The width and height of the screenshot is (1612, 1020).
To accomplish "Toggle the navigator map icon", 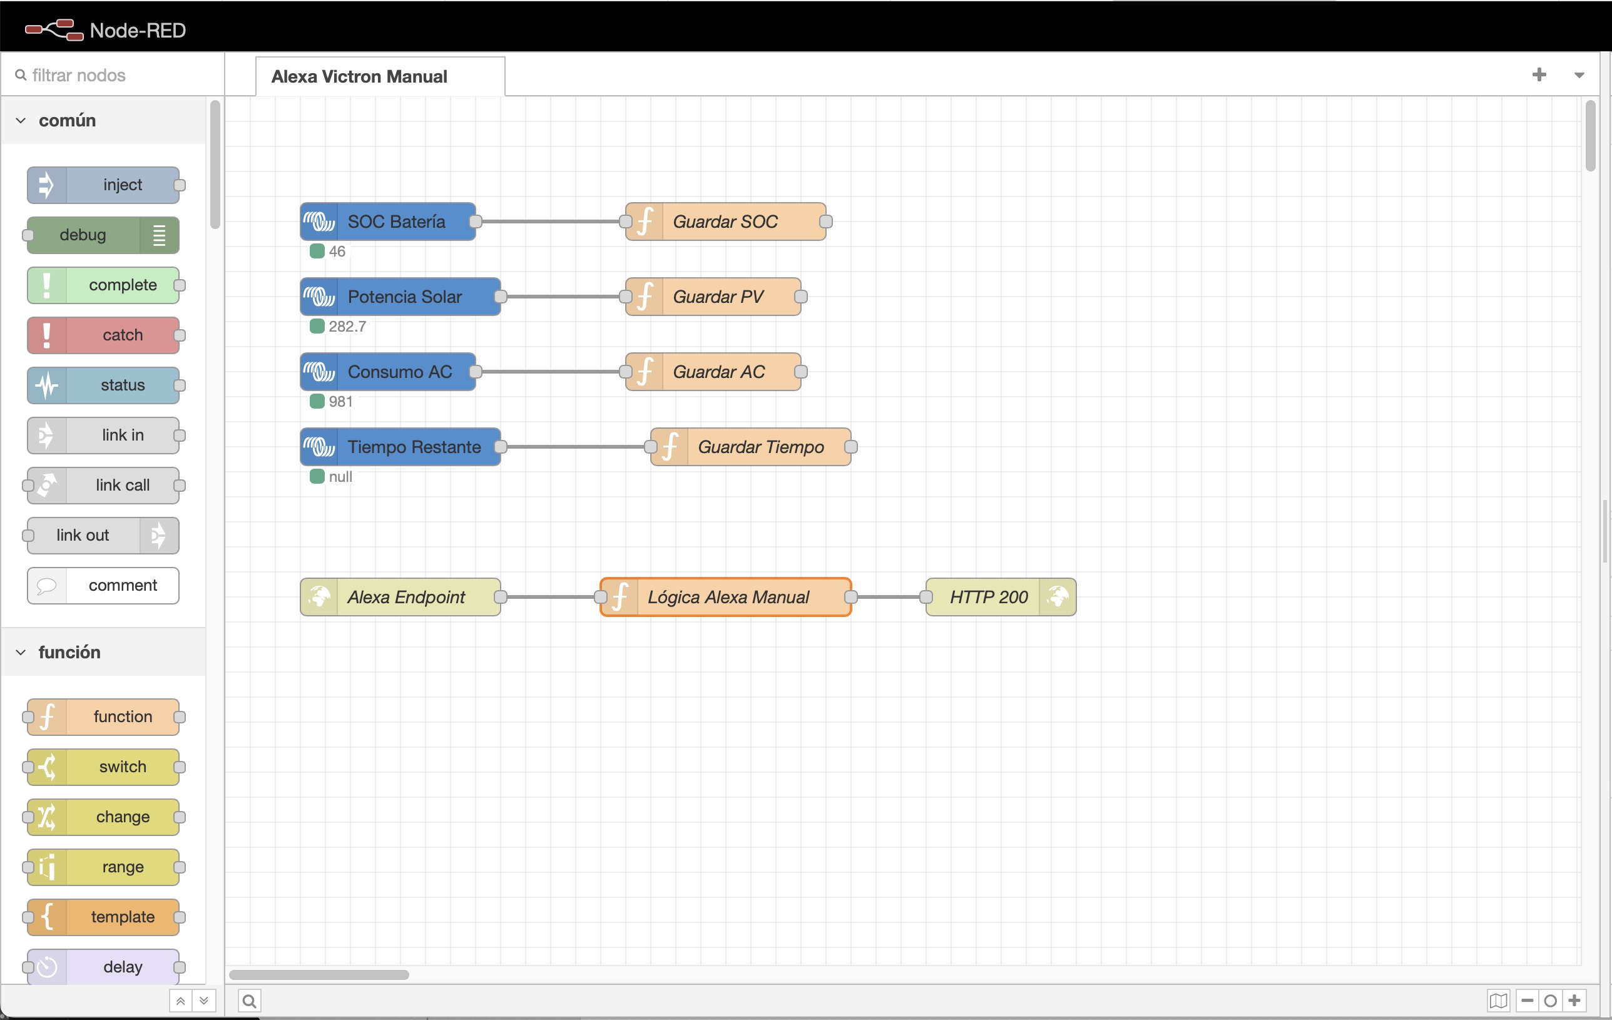I will tap(1498, 1001).
